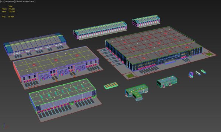Image resolution: width=221 pixels, height=132 pixels.
Task: Select the green truck model
Action: [x=204, y=71]
